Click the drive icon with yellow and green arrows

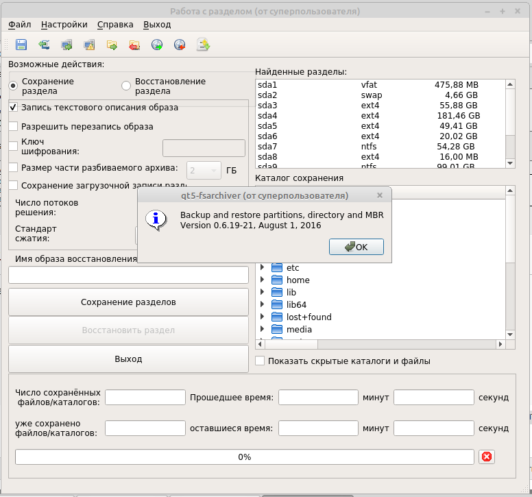pyautogui.click(x=203, y=45)
